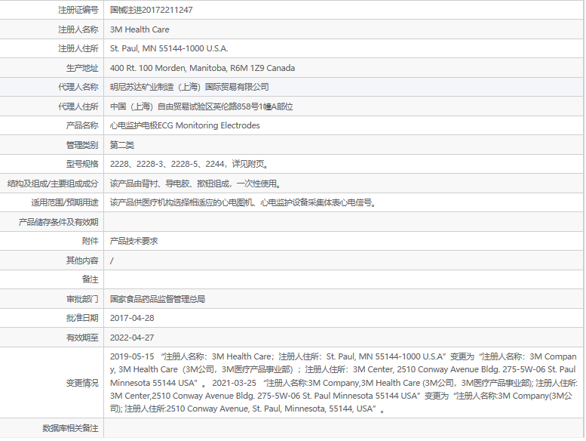
Task: Select registration number 国械注进20172211247
Action: click(152, 10)
